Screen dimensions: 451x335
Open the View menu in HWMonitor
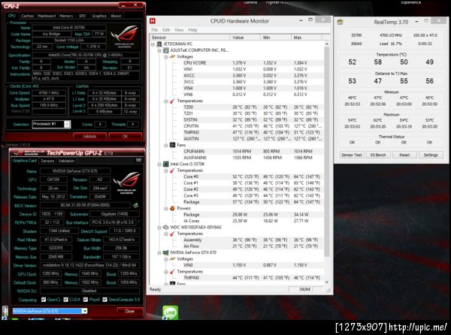click(x=179, y=30)
